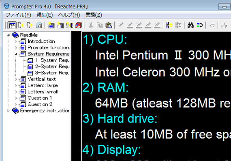Expand the Letters: large node

(16, 86)
